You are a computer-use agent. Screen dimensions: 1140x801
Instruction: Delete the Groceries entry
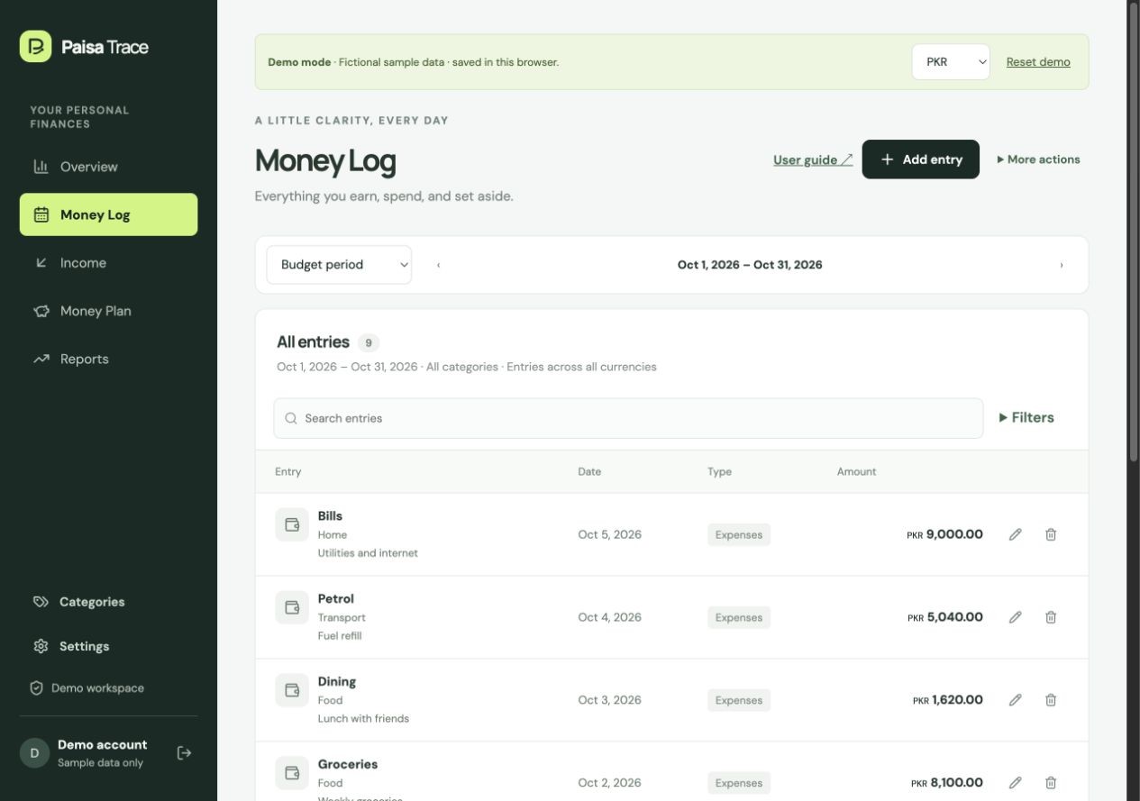[1051, 783]
